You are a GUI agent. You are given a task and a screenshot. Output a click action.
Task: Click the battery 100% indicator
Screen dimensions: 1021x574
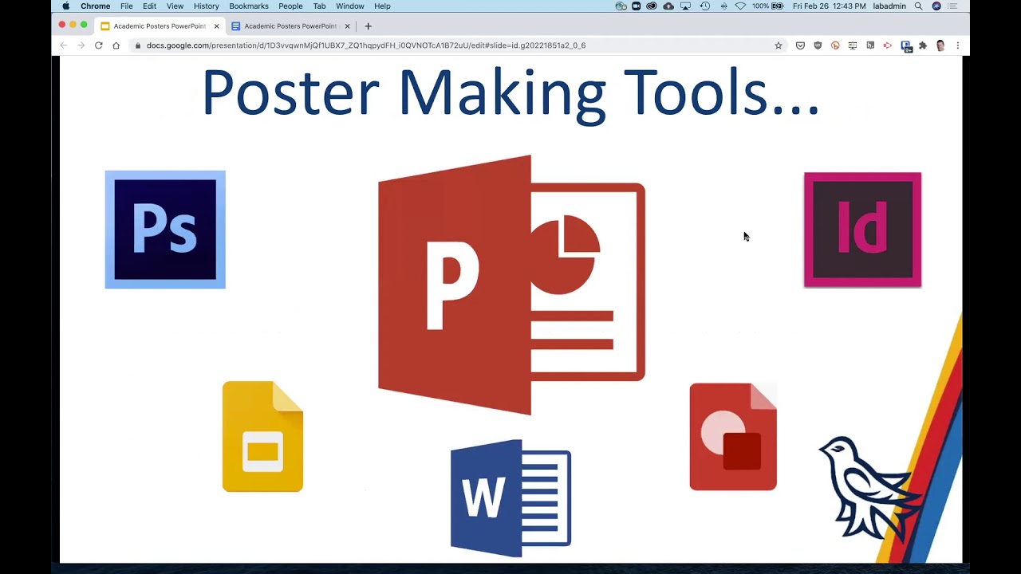pos(767,6)
